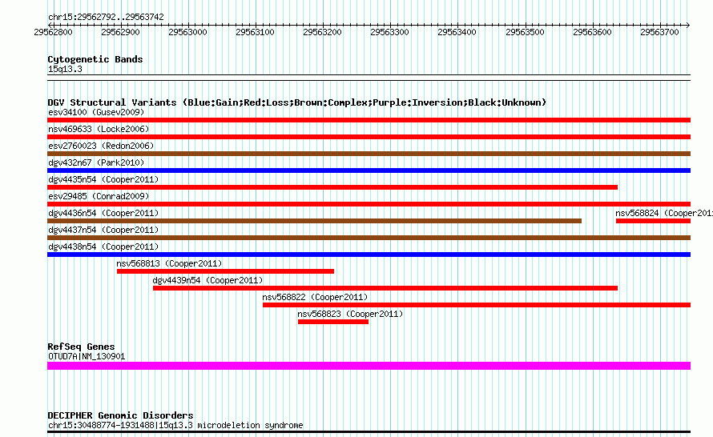Click the nsv568822 (Cooper2011) red bar
Screen dimensions: 713x437
[x=477, y=305]
